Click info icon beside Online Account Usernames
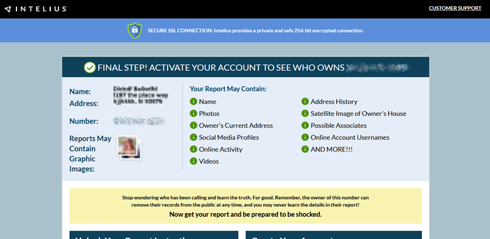The height and width of the screenshot is (239, 490). 305,138
